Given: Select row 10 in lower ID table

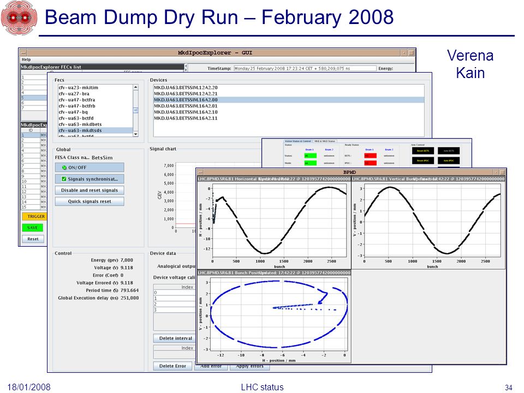Looking at the screenshot, I should tap(34, 181).
